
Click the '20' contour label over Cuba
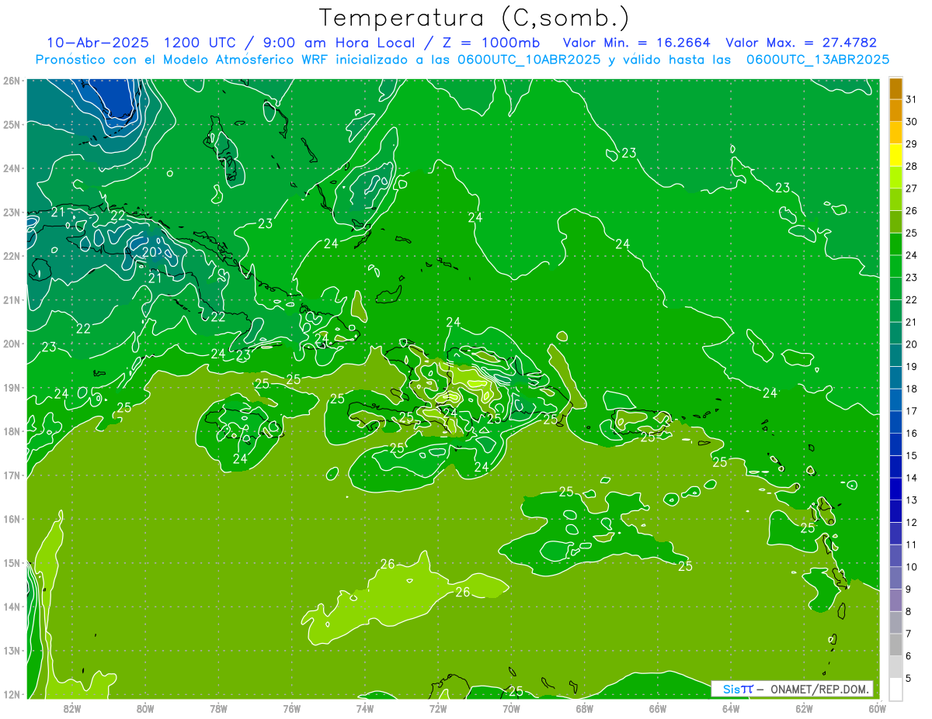point(149,252)
